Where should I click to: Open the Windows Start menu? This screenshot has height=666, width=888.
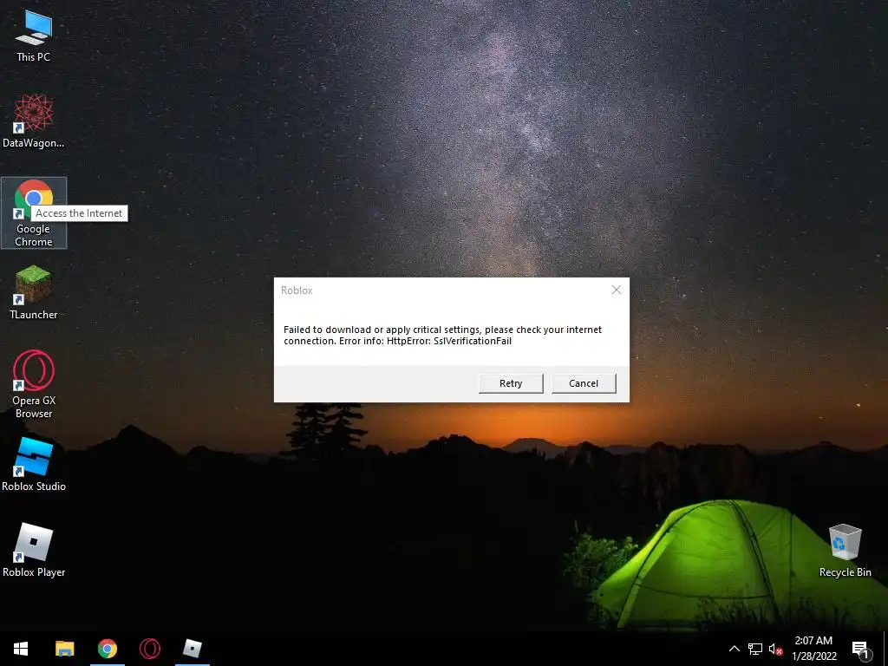click(x=21, y=649)
